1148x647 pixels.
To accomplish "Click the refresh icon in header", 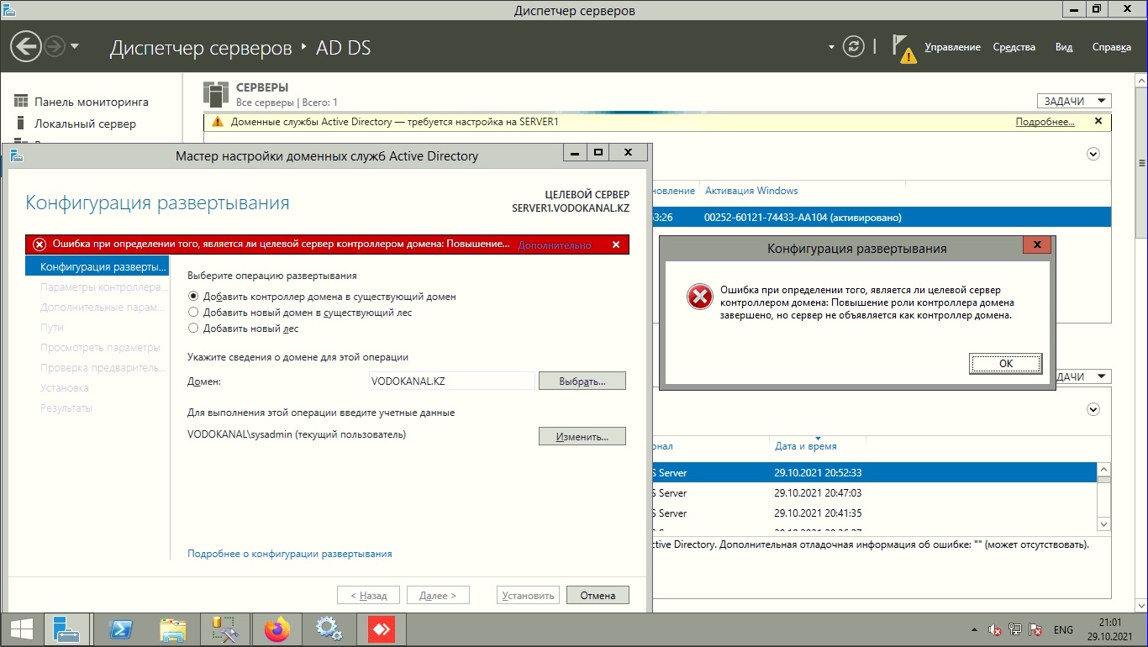I will (x=854, y=46).
